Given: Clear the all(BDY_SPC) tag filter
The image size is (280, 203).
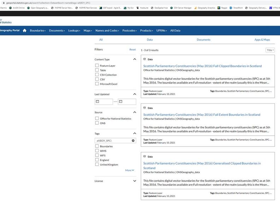Looking at the screenshot, I should pyautogui.click(x=133, y=141).
